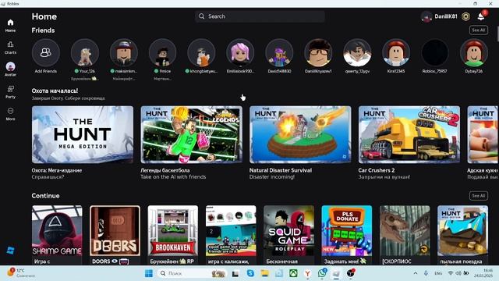This screenshot has width=499, height=281.
Task: Click the Windows taskbar search box
Action: point(192,273)
